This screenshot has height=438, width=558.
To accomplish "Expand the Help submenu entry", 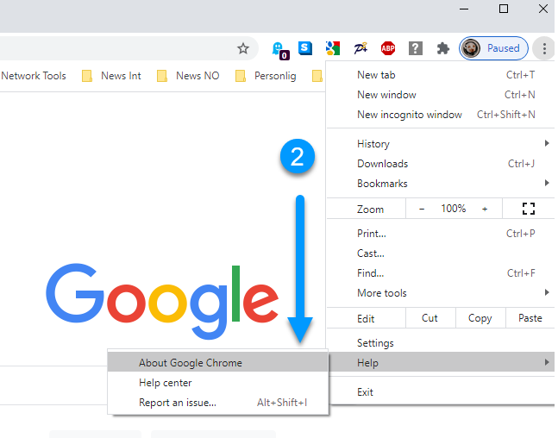I will coord(441,362).
